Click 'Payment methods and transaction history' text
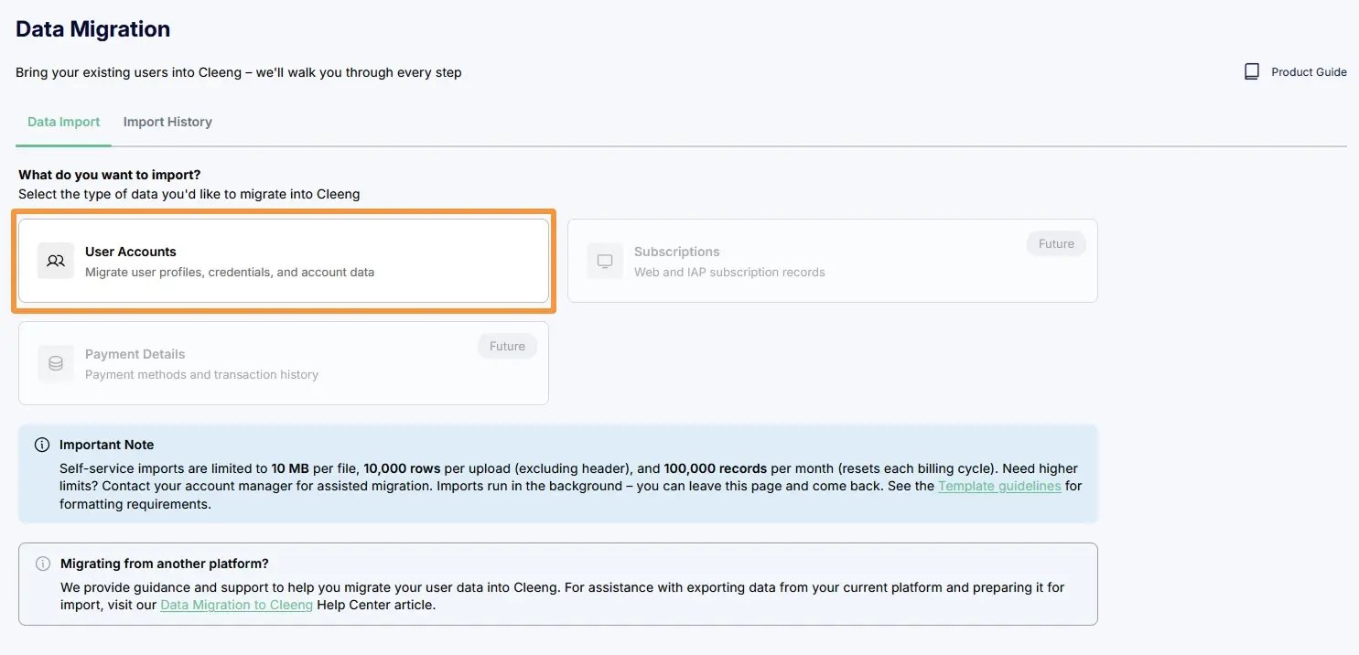 (x=201, y=374)
